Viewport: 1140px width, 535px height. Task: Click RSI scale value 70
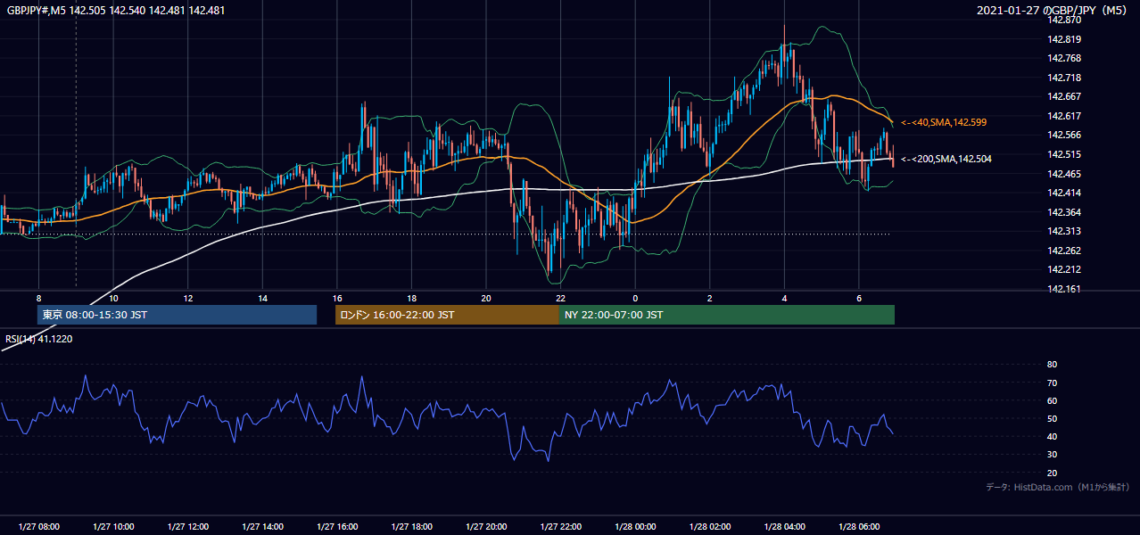coord(1052,383)
